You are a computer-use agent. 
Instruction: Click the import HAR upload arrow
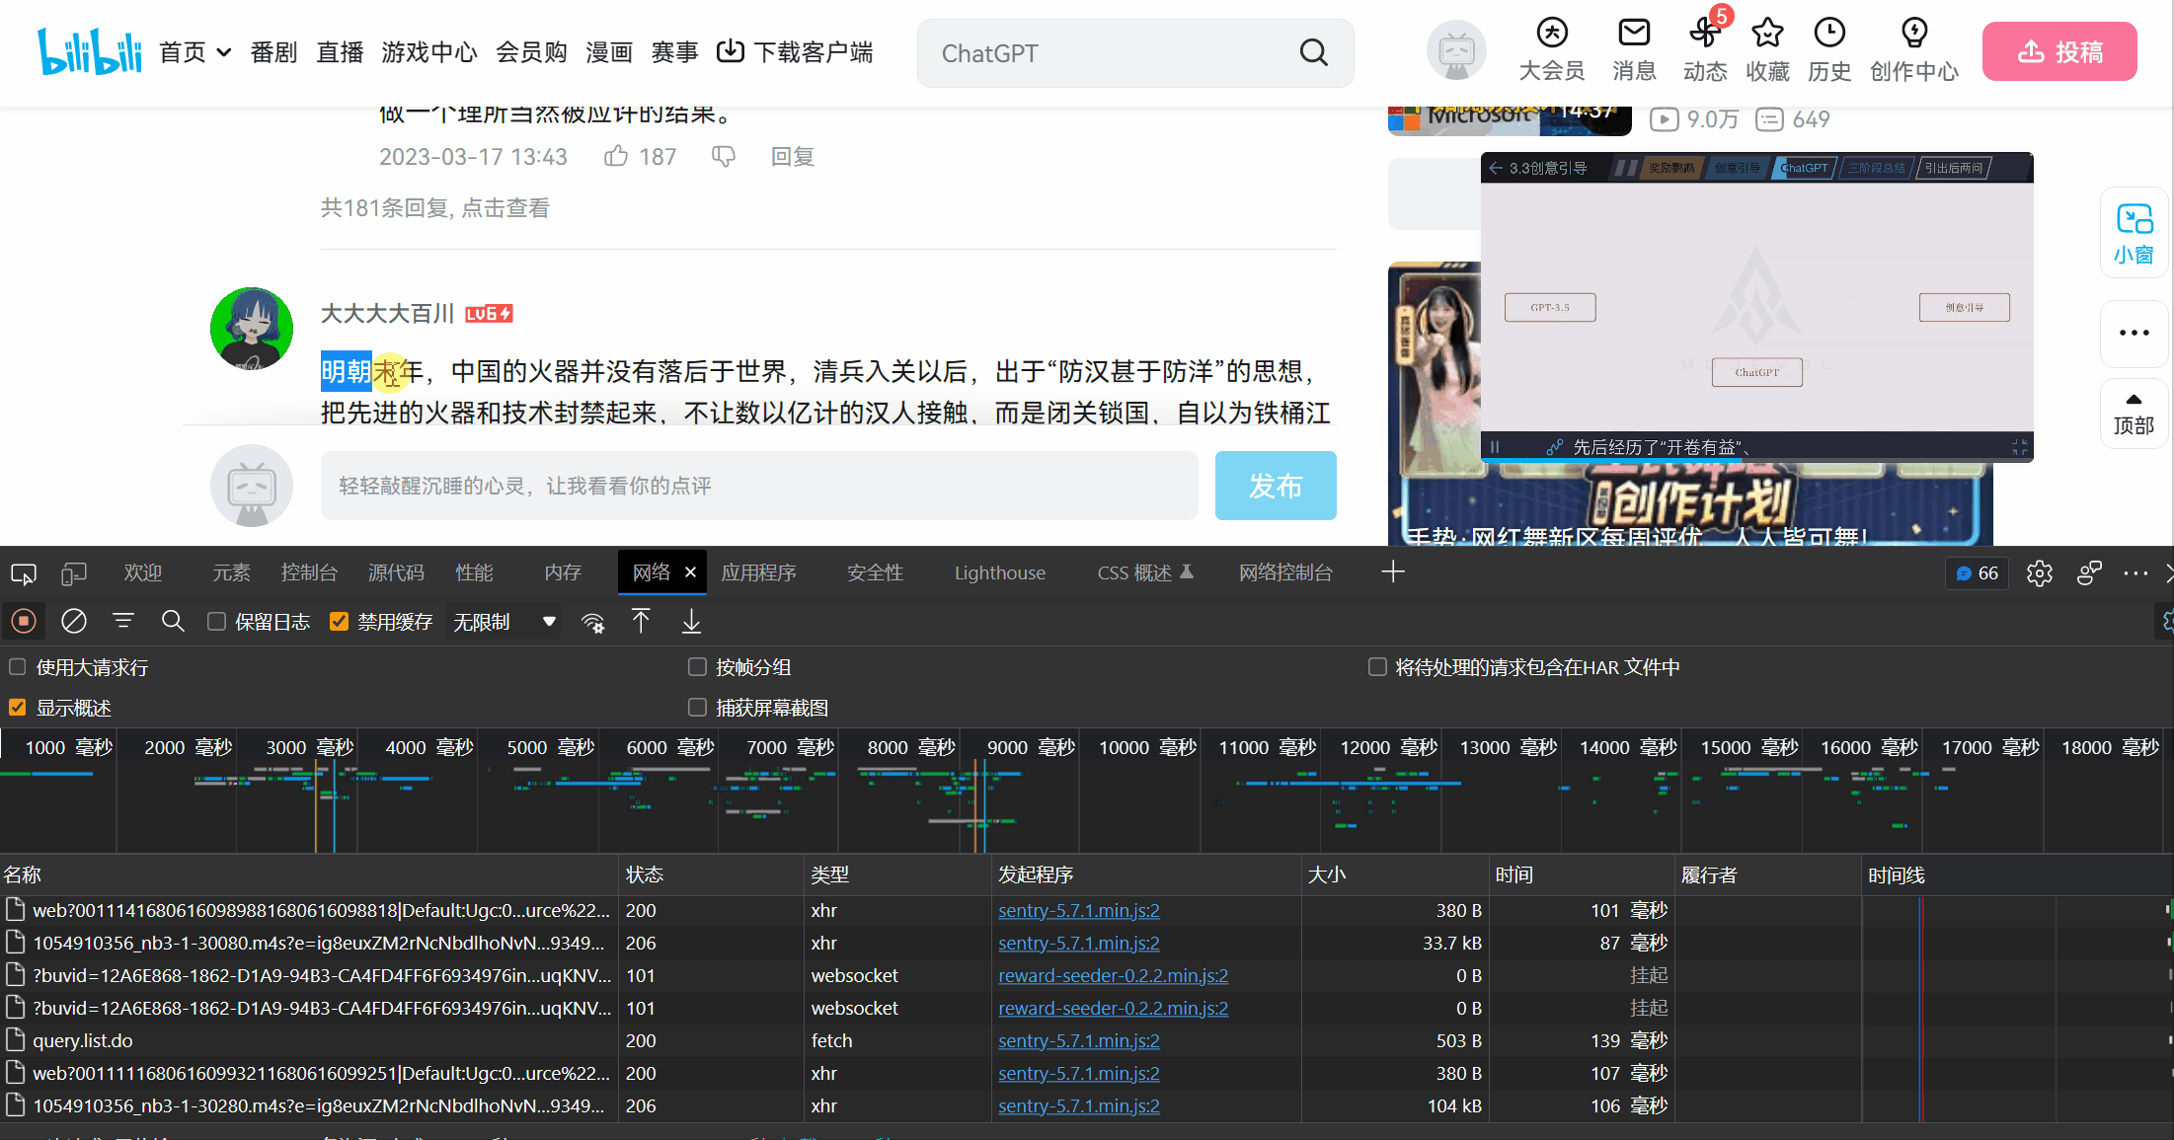641,621
